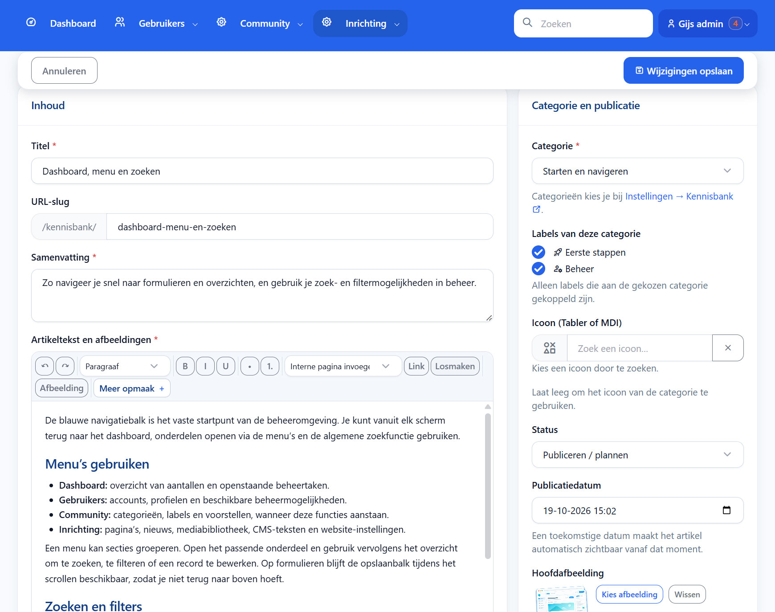Insert a numbered list

point(270,366)
